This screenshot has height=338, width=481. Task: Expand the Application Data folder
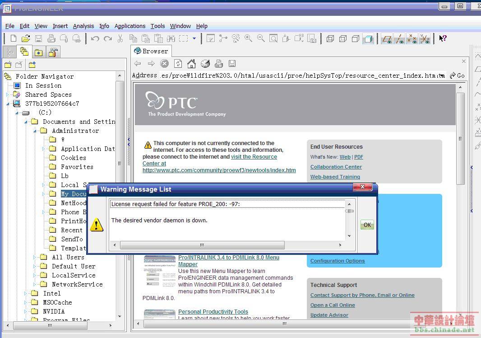(x=44, y=149)
